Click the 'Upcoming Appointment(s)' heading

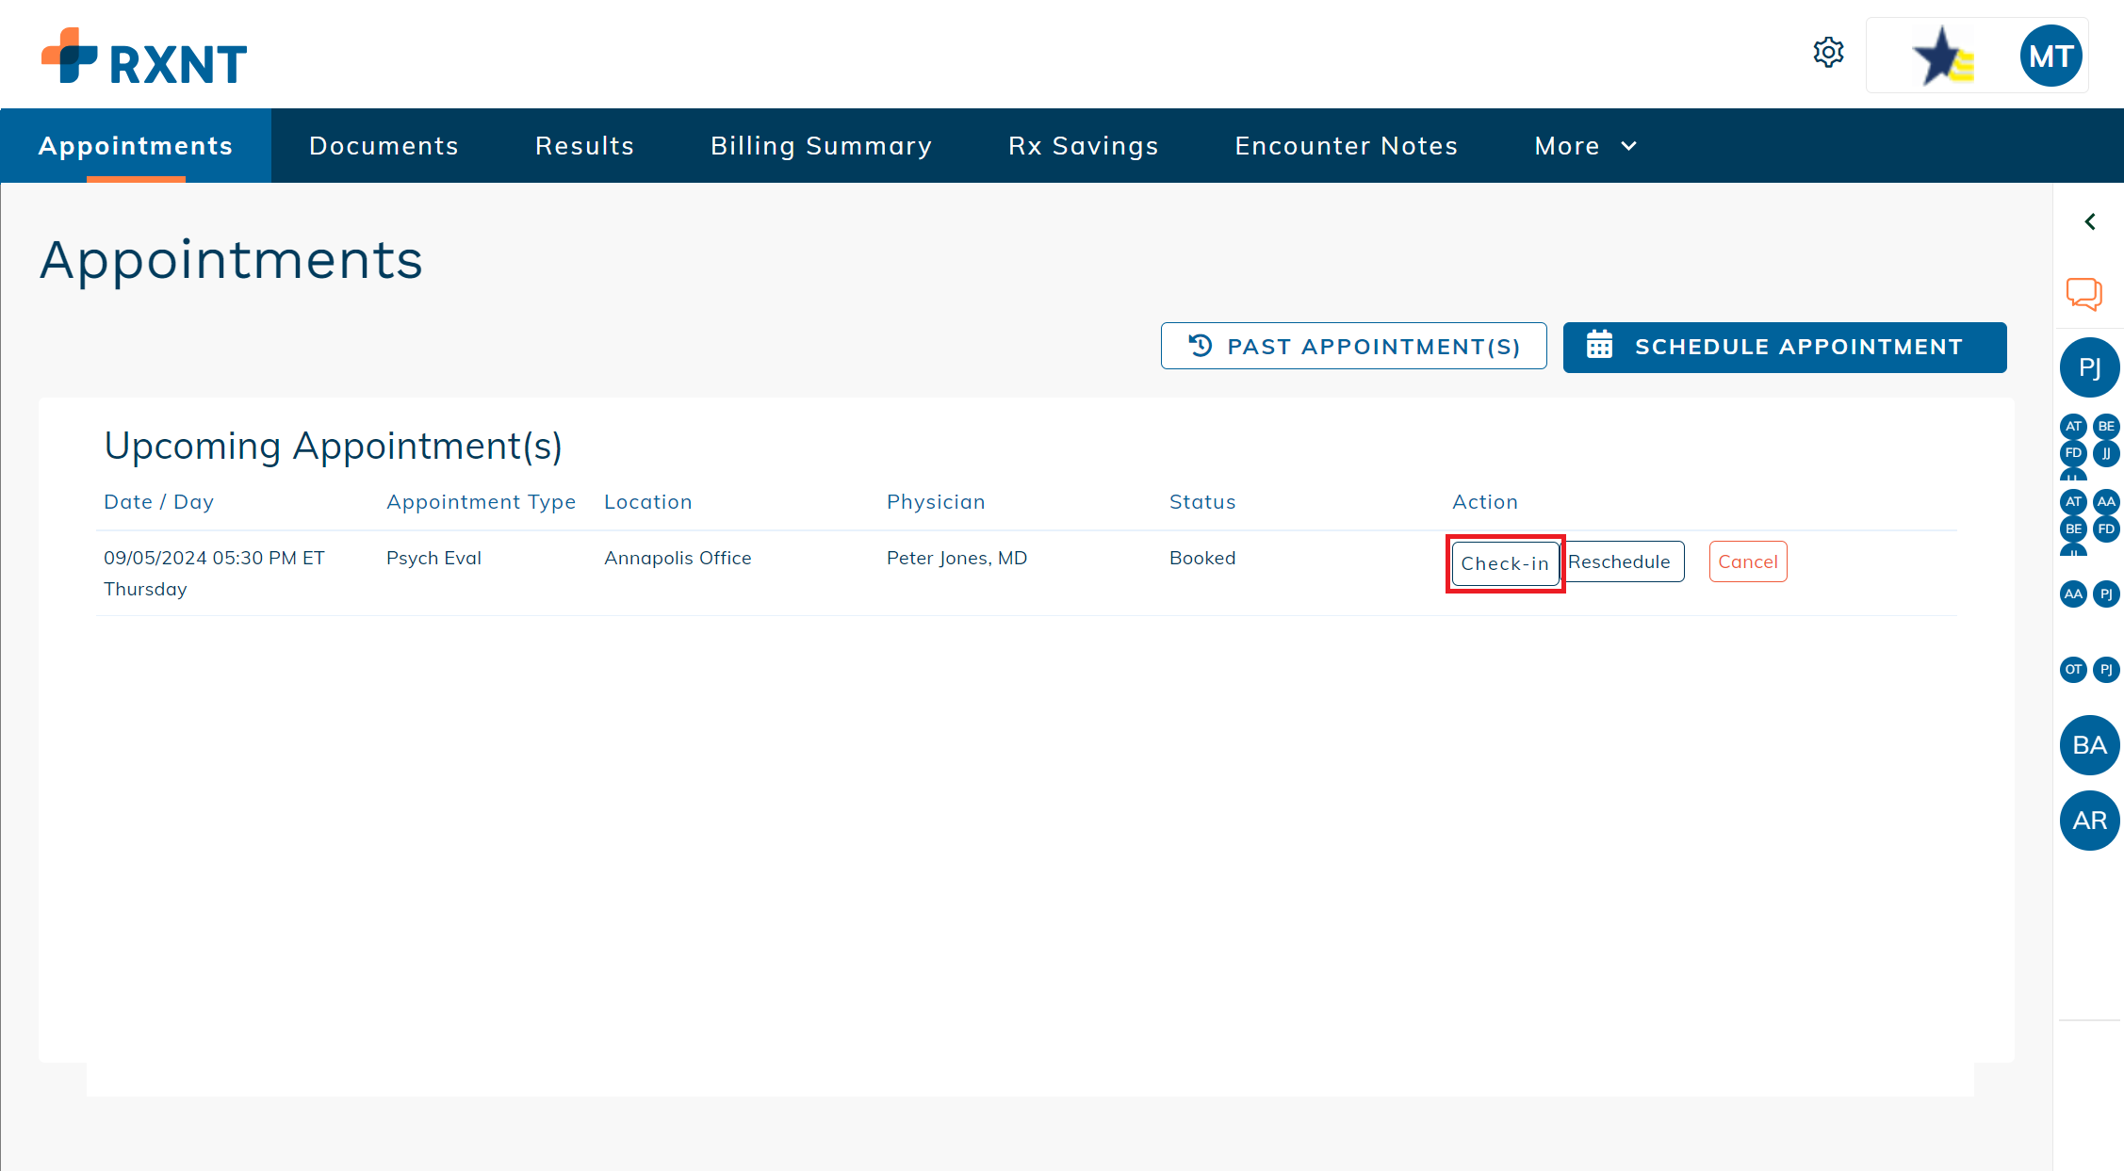334,446
